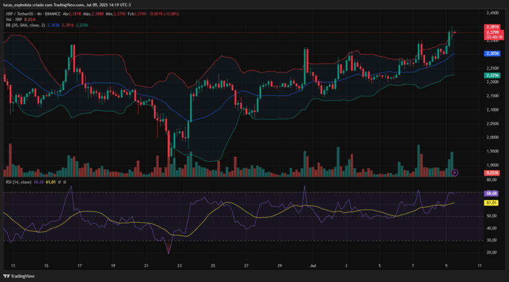Open the XRP / TetherUS symbol legend
This screenshot has width=509, height=282.
coord(33,14)
